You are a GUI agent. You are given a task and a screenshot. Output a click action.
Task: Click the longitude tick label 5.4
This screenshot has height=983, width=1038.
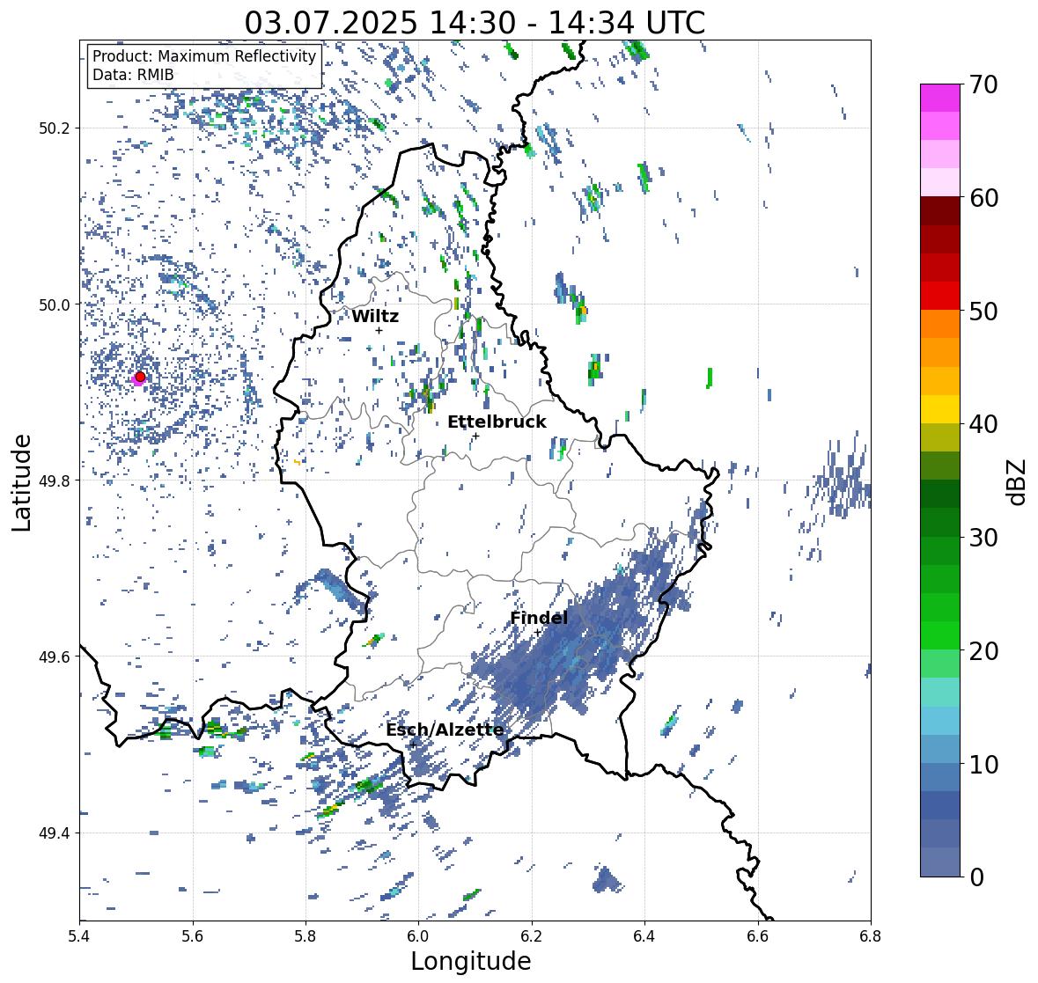click(79, 935)
